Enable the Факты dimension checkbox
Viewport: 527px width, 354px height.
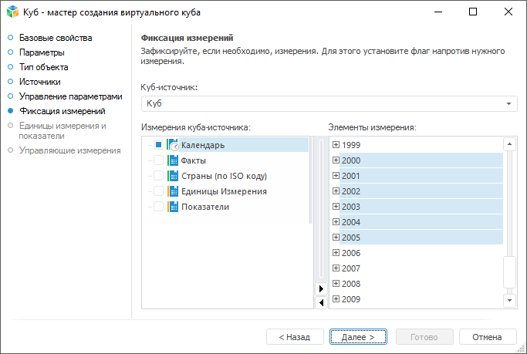158,160
